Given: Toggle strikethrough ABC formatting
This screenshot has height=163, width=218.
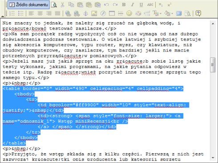Looking at the screenshot, I should [150, 5].
